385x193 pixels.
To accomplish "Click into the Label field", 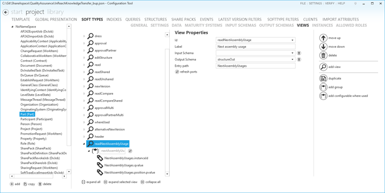I will pyautogui.click(x=255, y=46).
